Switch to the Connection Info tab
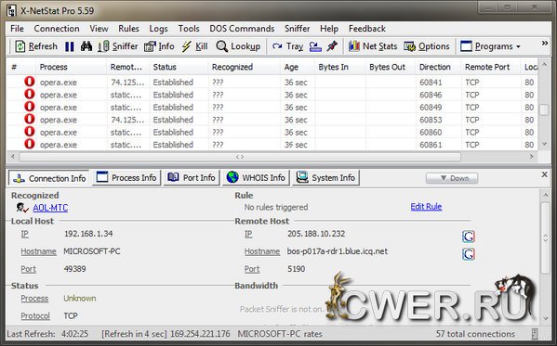Image resolution: width=557 pixels, height=346 pixels. [49, 178]
